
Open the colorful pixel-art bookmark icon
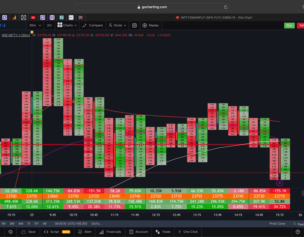coord(80,18)
